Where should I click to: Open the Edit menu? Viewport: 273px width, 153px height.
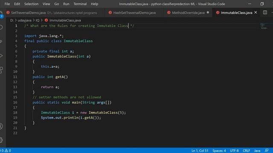click(x=17, y=4)
